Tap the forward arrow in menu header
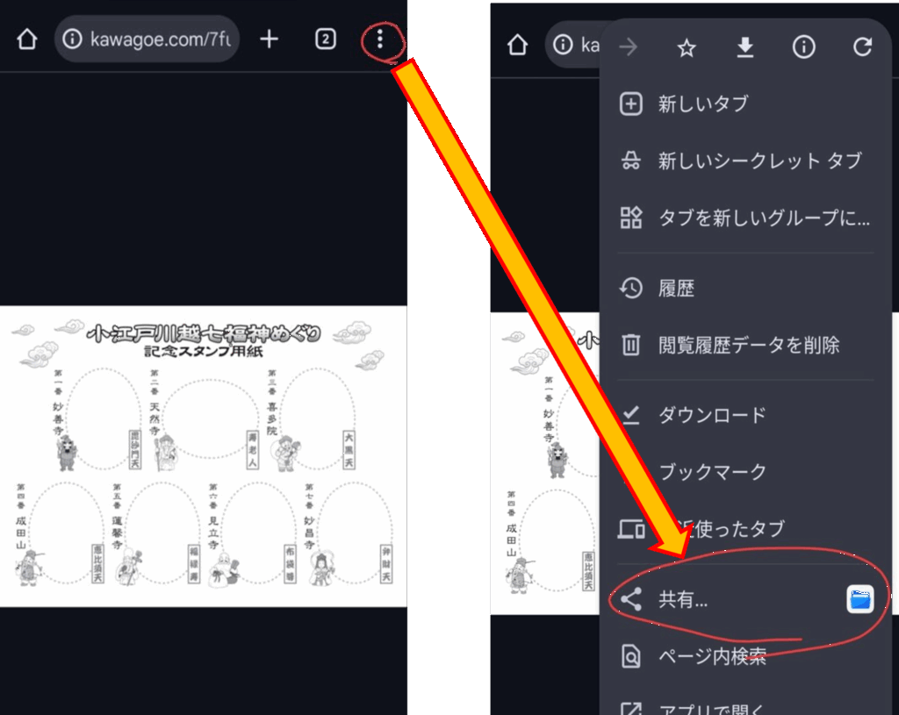Viewport: 899px width, 715px height. [628, 48]
